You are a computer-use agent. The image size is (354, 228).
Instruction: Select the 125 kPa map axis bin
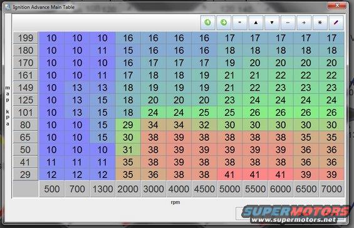[x=26, y=100]
